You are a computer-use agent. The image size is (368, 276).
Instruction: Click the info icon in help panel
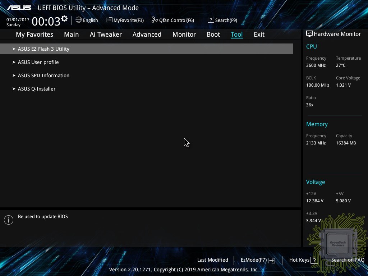[x=9, y=220]
